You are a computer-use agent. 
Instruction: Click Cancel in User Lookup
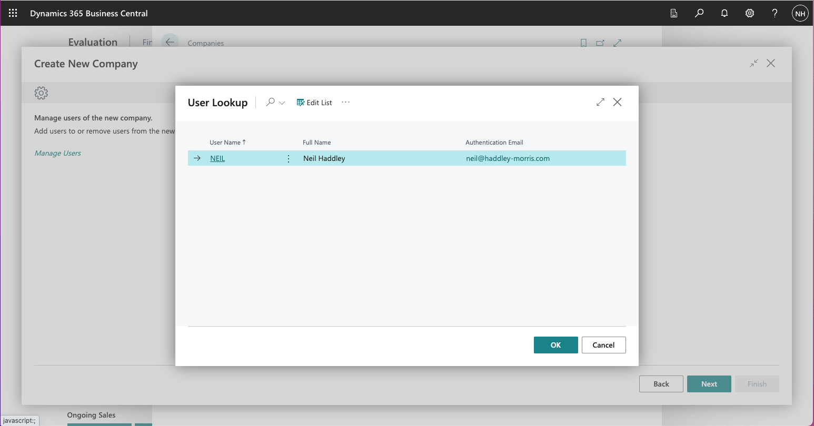(x=604, y=345)
